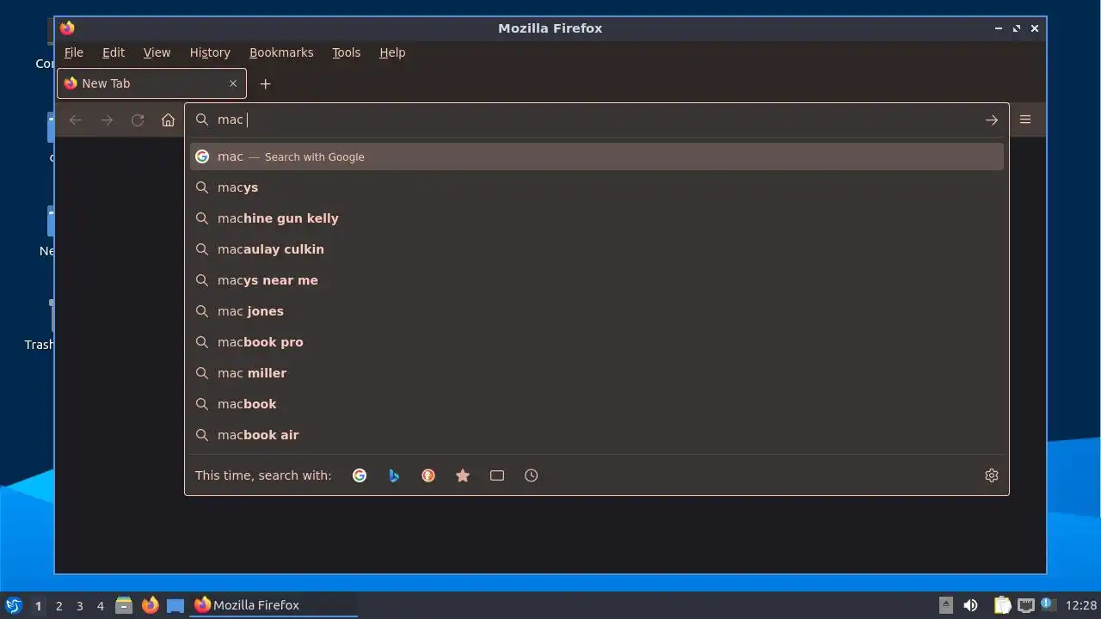Go back one page arrow
The width and height of the screenshot is (1101, 619).
pyautogui.click(x=76, y=120)
